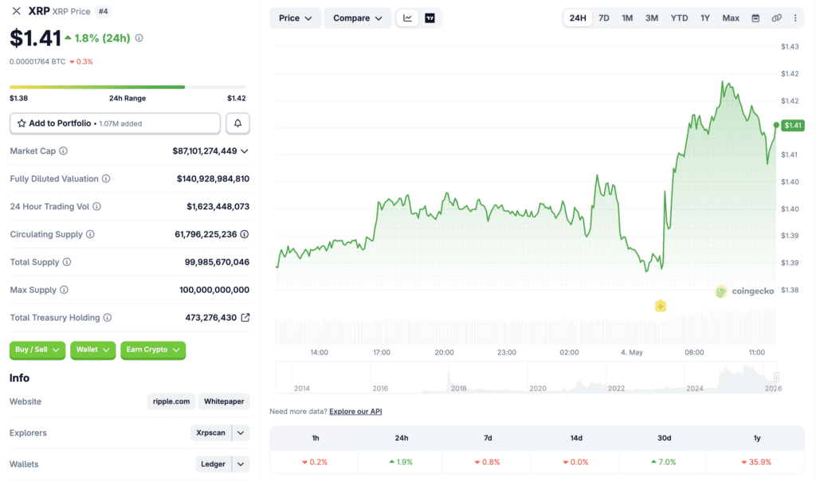Click the $87,101,274,449 market cap value
This screenshot has height=481, width=816.
205,151
